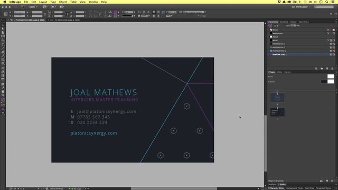The height and width of the screenshot is (190, 338).
Task: Click the delete page trash icon in Pages panel
Action: 332,180
